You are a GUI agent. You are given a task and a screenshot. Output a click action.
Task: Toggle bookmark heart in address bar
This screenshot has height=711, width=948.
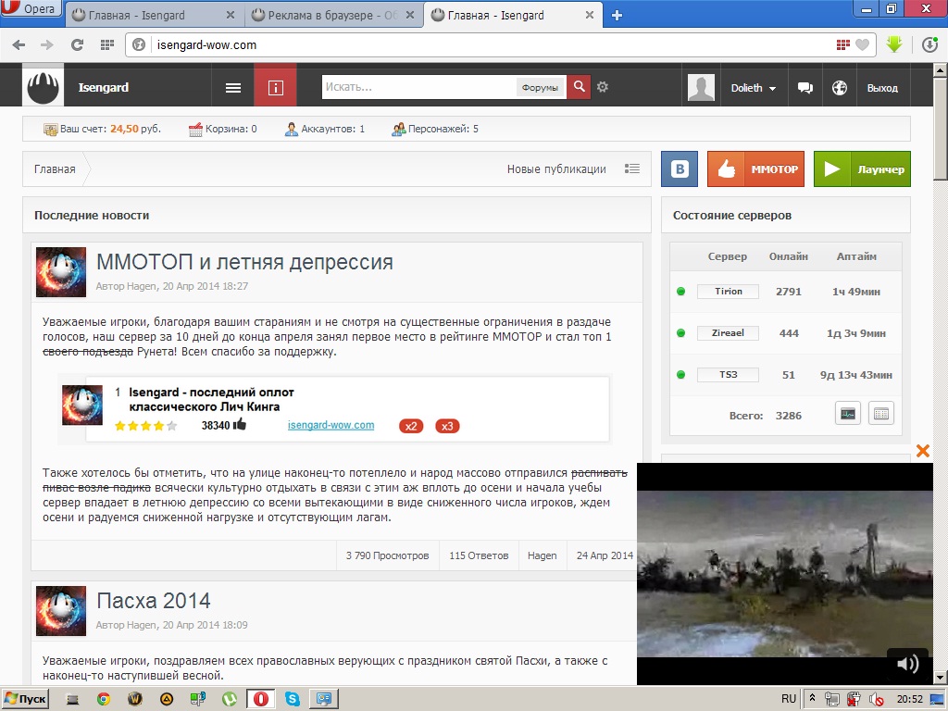click(x=862, y=44)
